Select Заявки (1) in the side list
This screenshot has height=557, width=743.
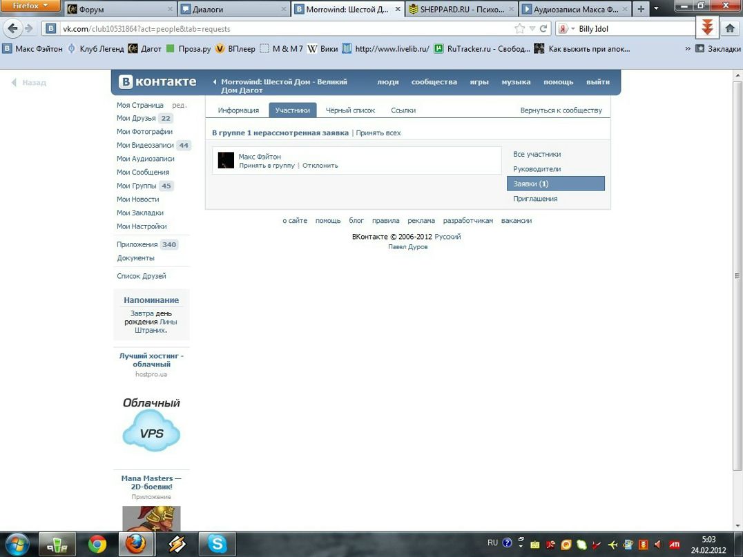(555, 184)
